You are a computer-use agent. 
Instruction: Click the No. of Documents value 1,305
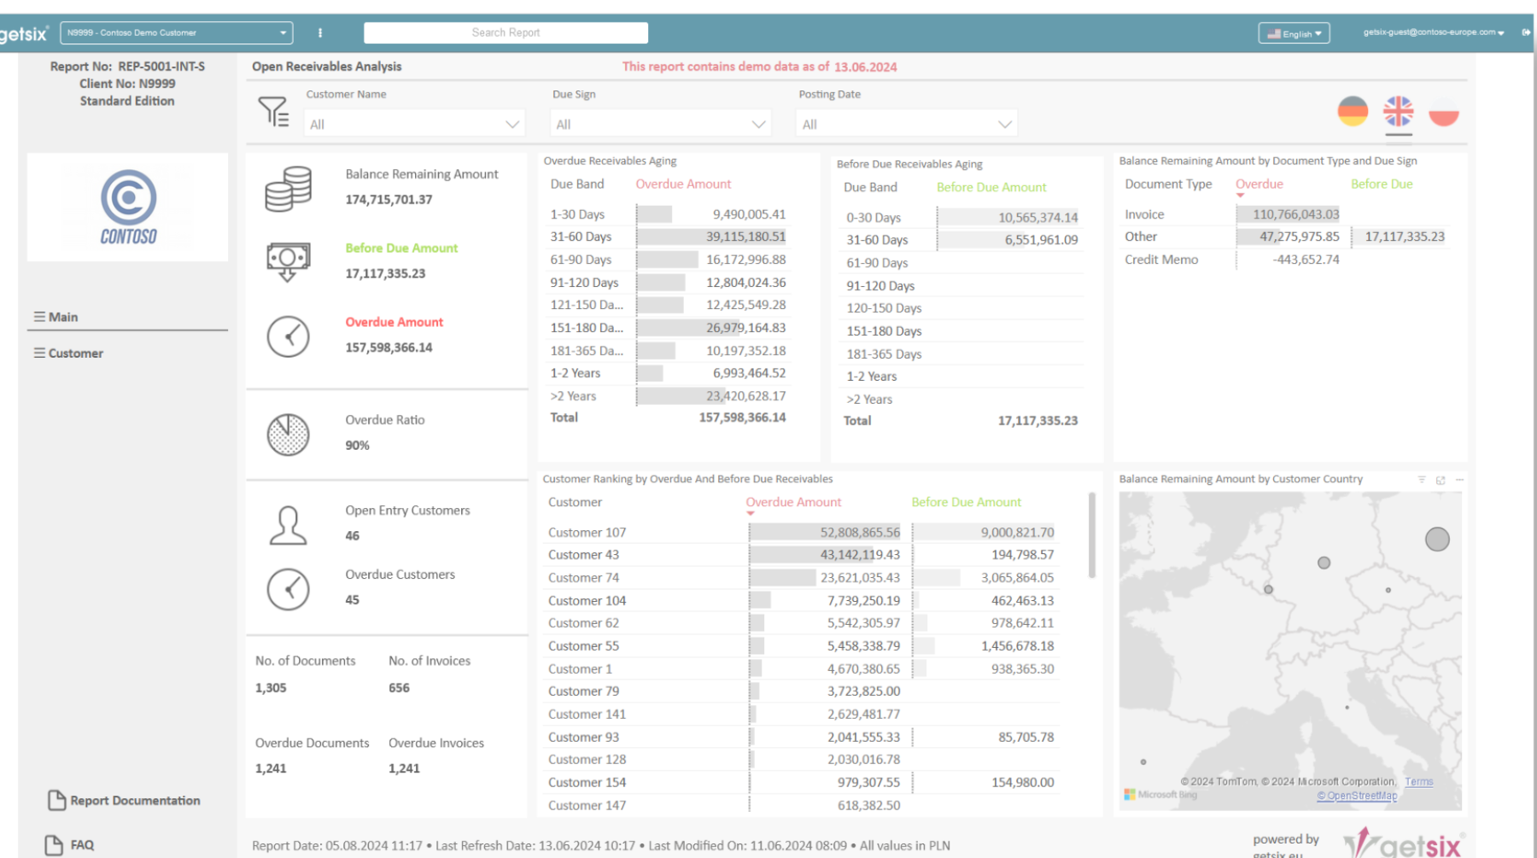[x=271, y=688]
